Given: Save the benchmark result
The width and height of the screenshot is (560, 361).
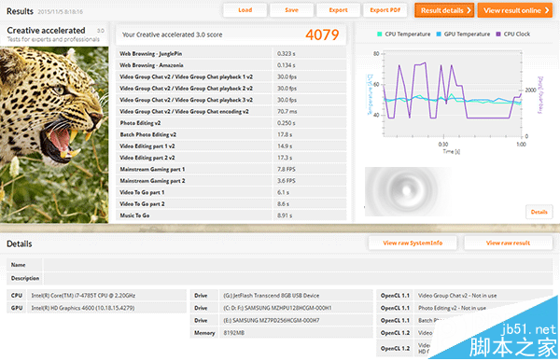Looking at the screenshot, I should click(x=291, y=10).
